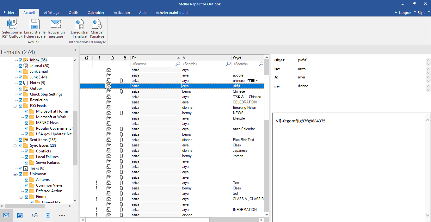Toggle the Sent Items checkbox

click(x=21, y=140)
